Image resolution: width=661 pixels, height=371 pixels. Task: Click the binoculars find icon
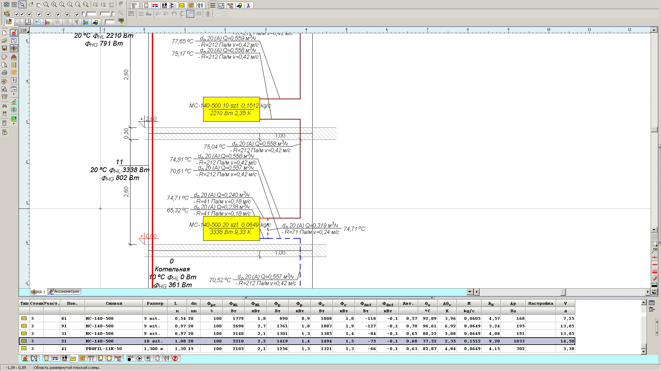coord(4,106)
